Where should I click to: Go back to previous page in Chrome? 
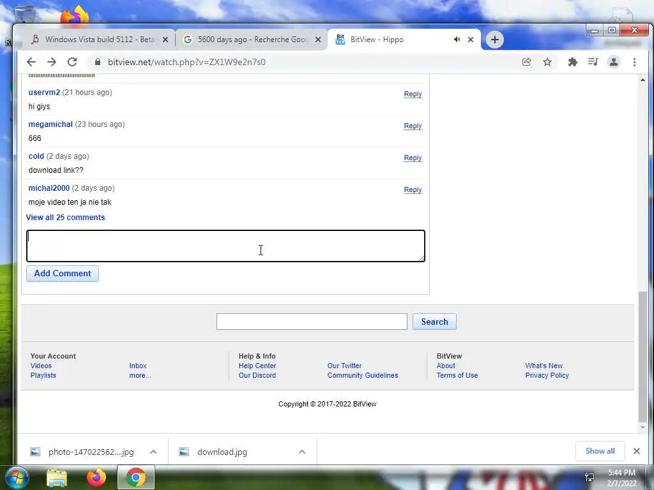tap(31, 62)
